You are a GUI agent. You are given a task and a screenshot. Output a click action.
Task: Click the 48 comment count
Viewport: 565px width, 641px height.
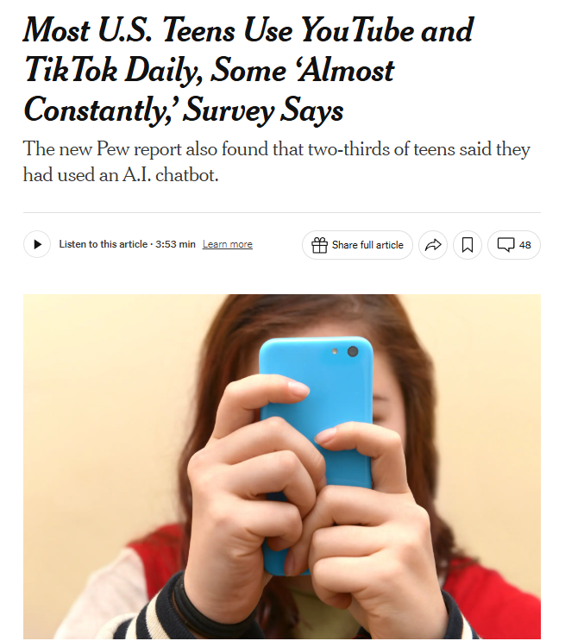click(525, 245)
